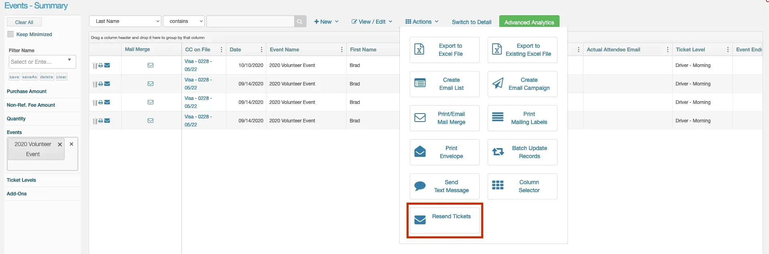Screen dimensions: 769x254
Task: Select Send Text Message action
Action: coord(445,186)
